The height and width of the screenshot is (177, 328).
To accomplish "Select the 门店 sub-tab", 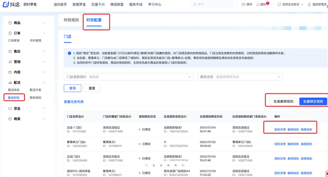I will 68,36.
